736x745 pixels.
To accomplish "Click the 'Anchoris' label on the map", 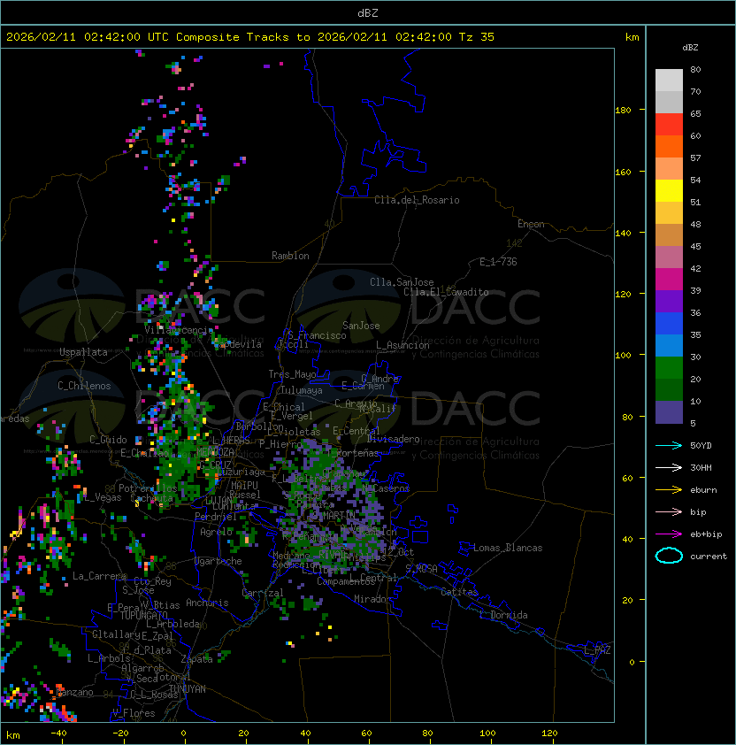I will tap(207, 603).
